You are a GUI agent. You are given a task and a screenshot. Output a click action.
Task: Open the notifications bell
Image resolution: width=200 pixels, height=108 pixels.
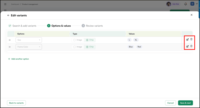186,4
